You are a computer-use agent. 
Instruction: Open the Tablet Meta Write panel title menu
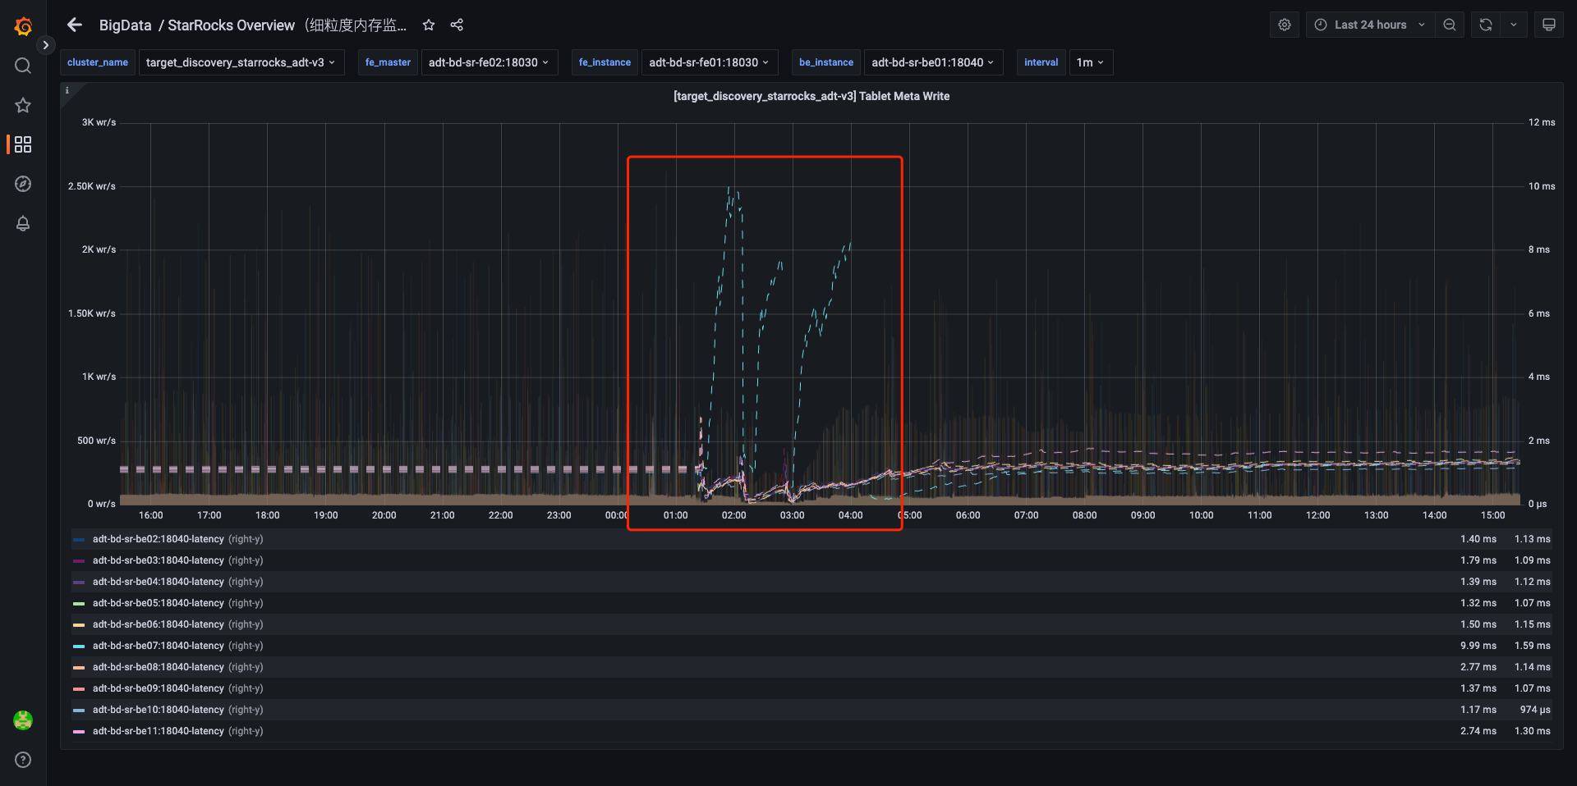811,96
